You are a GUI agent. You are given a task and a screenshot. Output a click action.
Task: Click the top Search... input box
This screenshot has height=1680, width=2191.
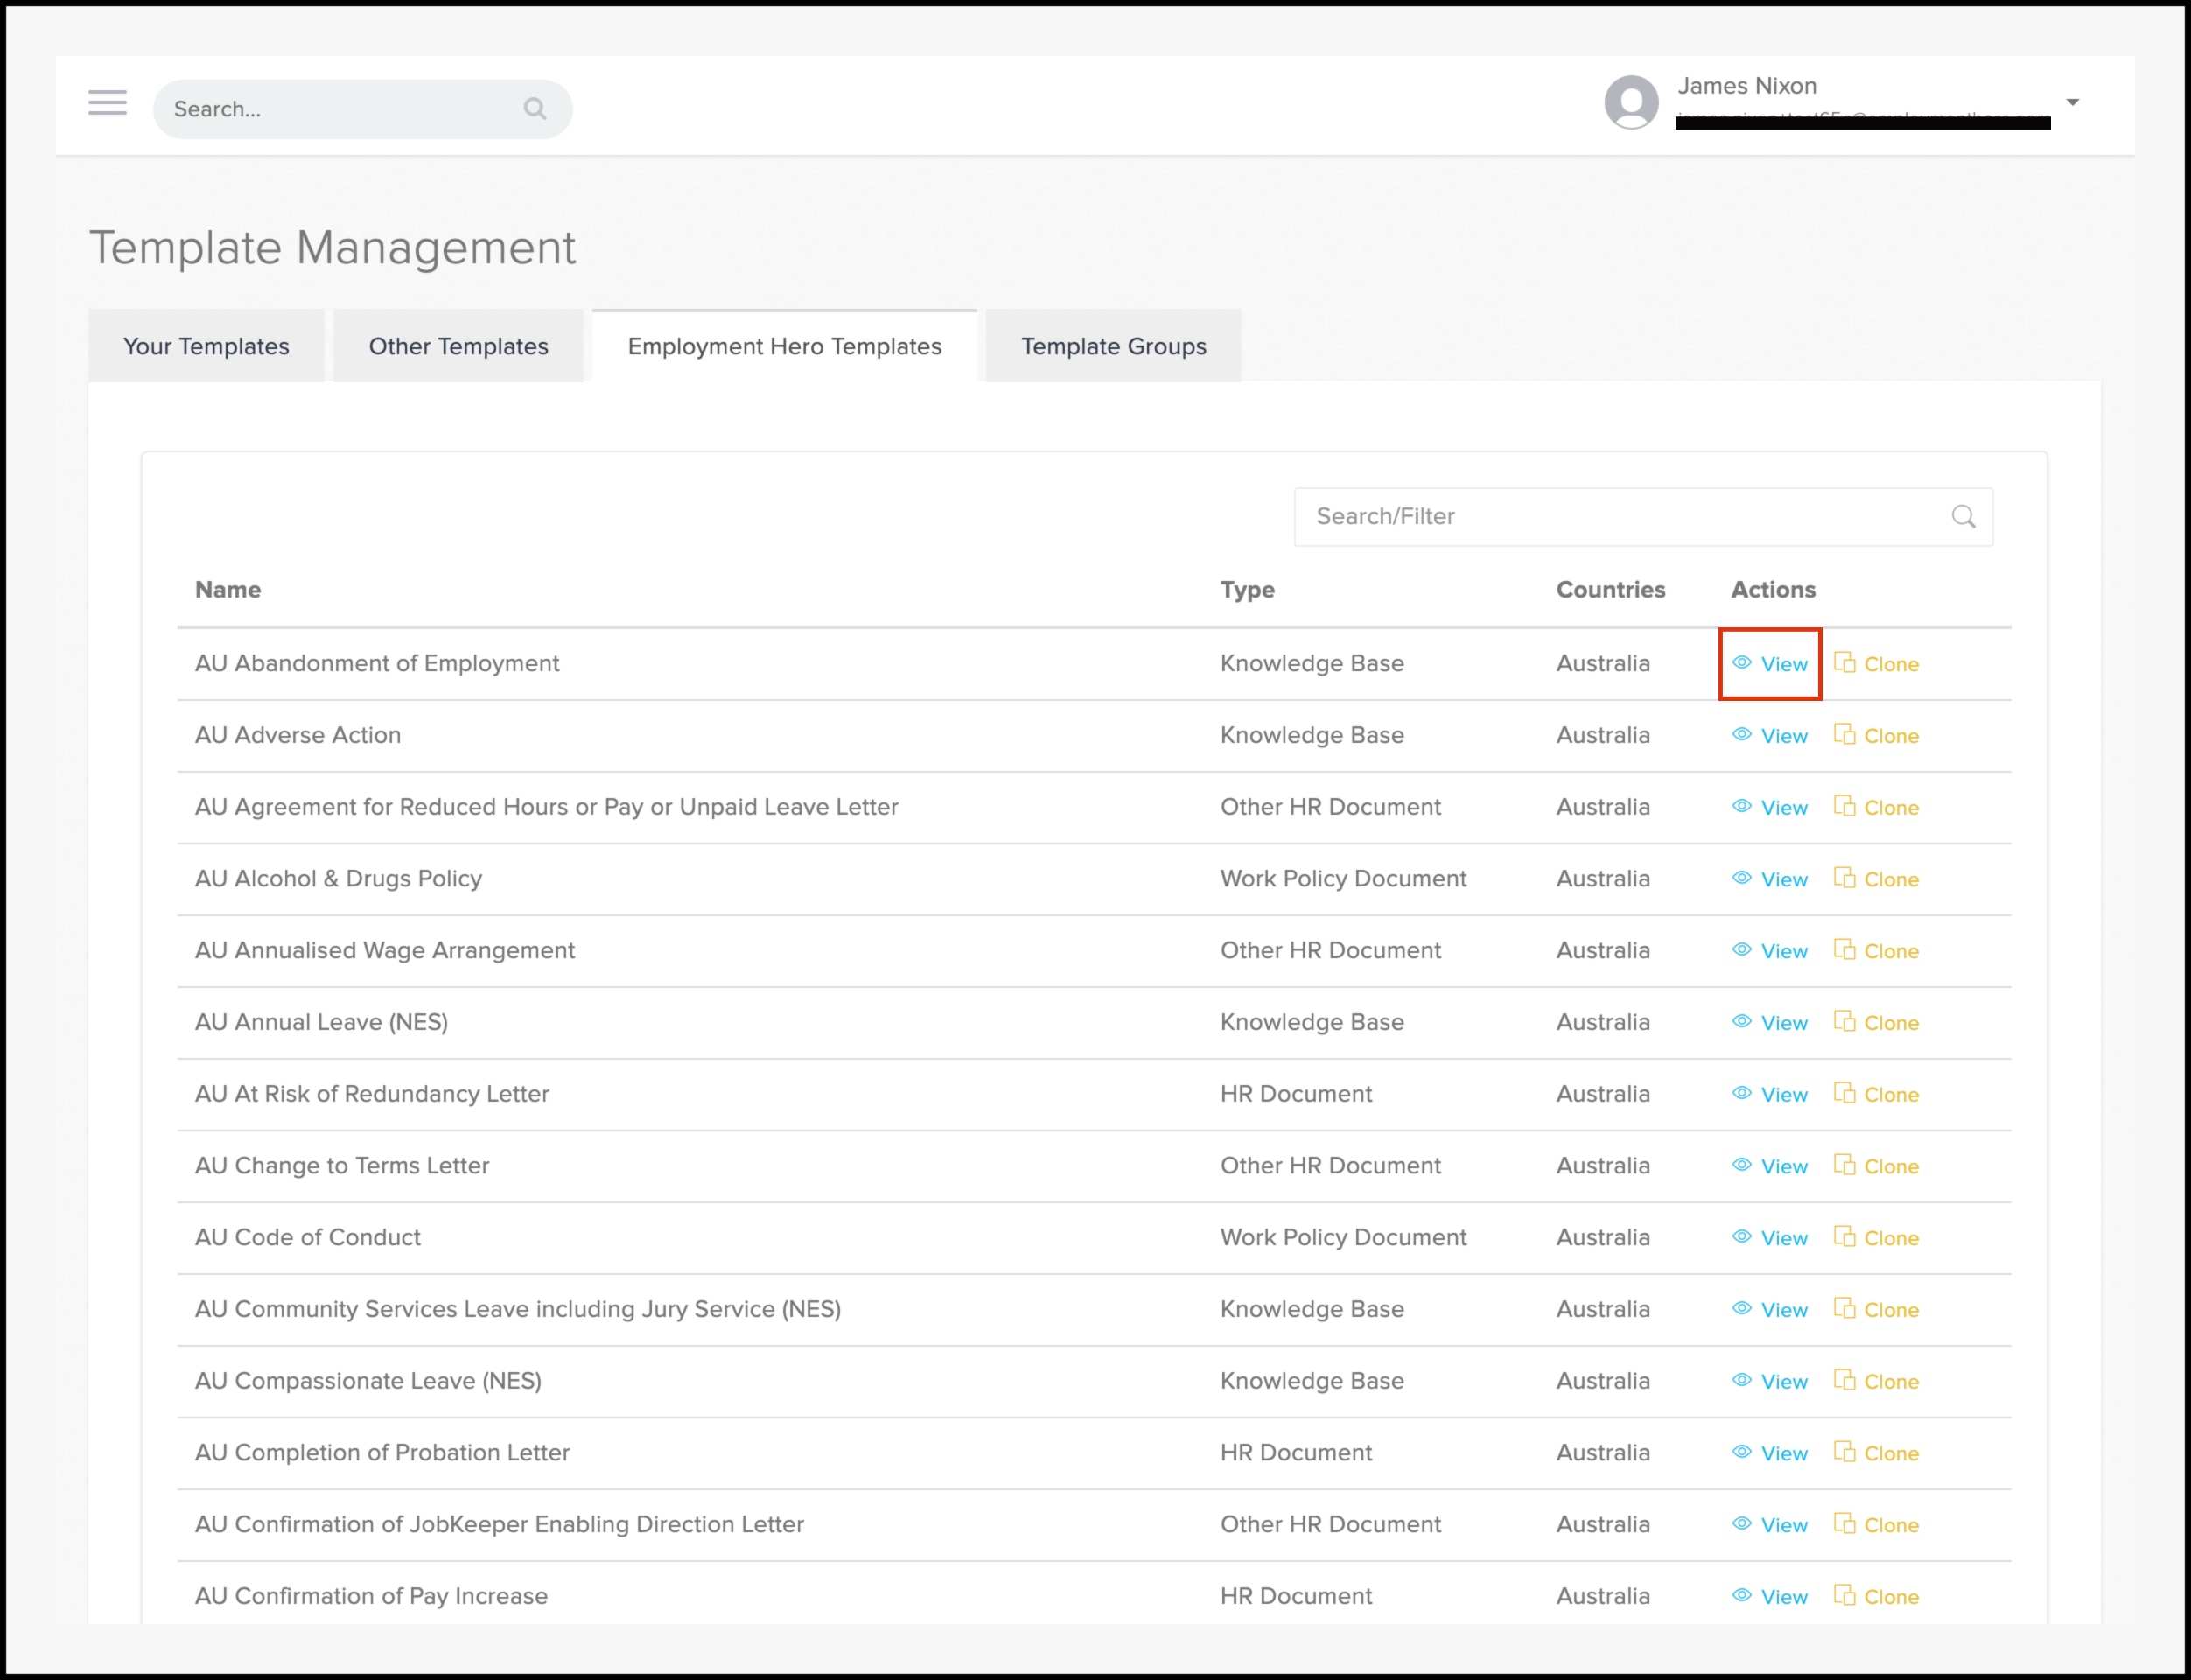tap(340, 109)
